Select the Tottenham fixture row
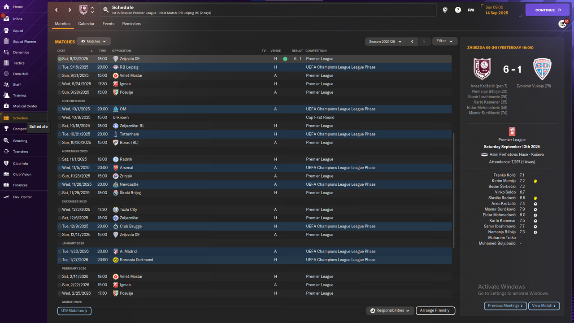 click(254, 134)
